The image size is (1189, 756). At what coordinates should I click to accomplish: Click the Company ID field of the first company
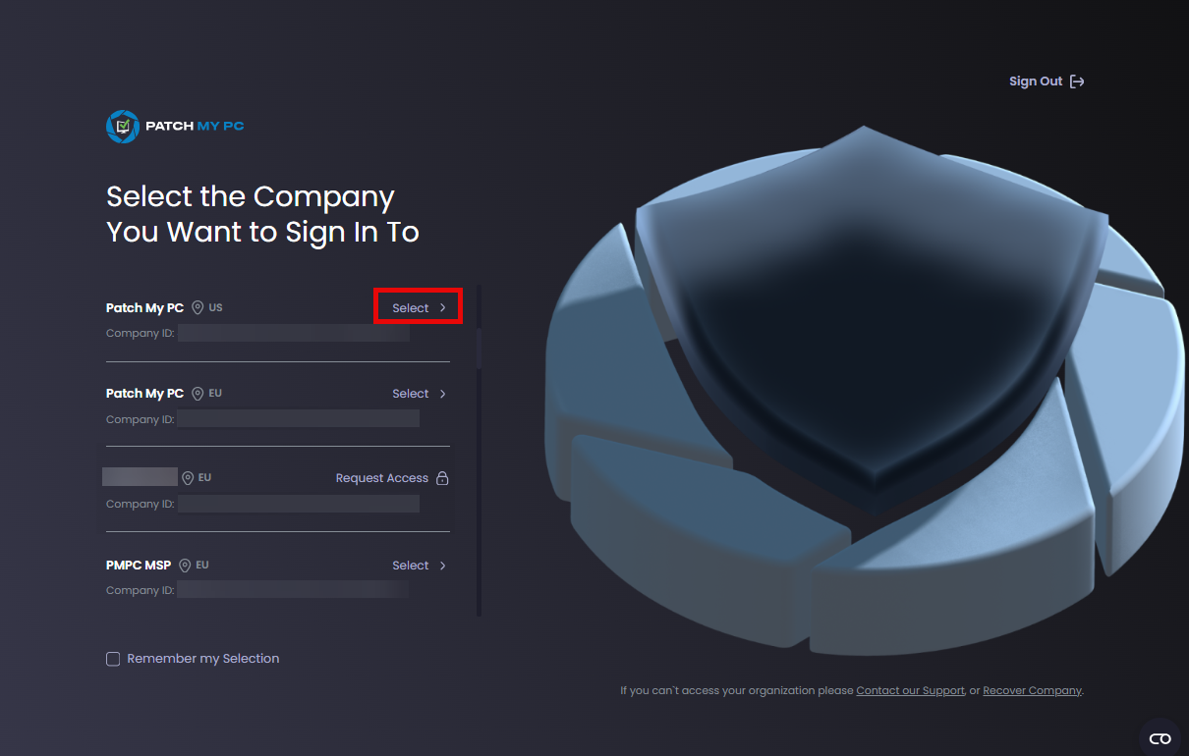tap(293, 333)
